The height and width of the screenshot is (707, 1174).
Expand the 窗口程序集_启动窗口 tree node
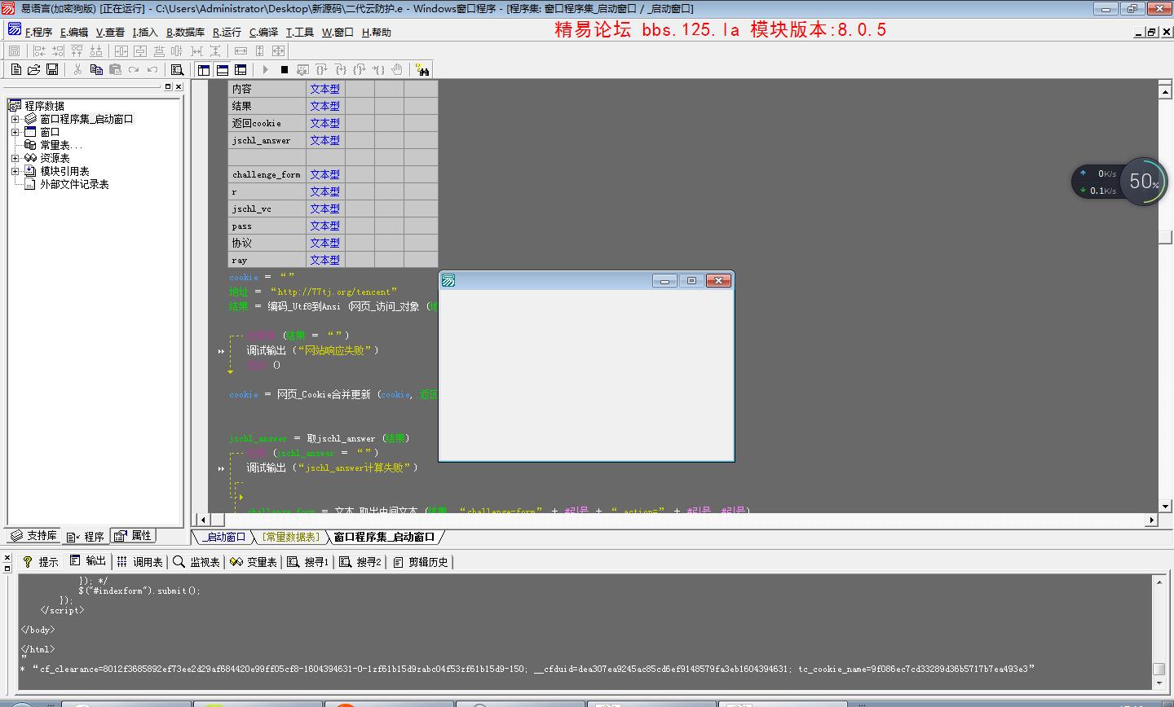coord(15,119)
